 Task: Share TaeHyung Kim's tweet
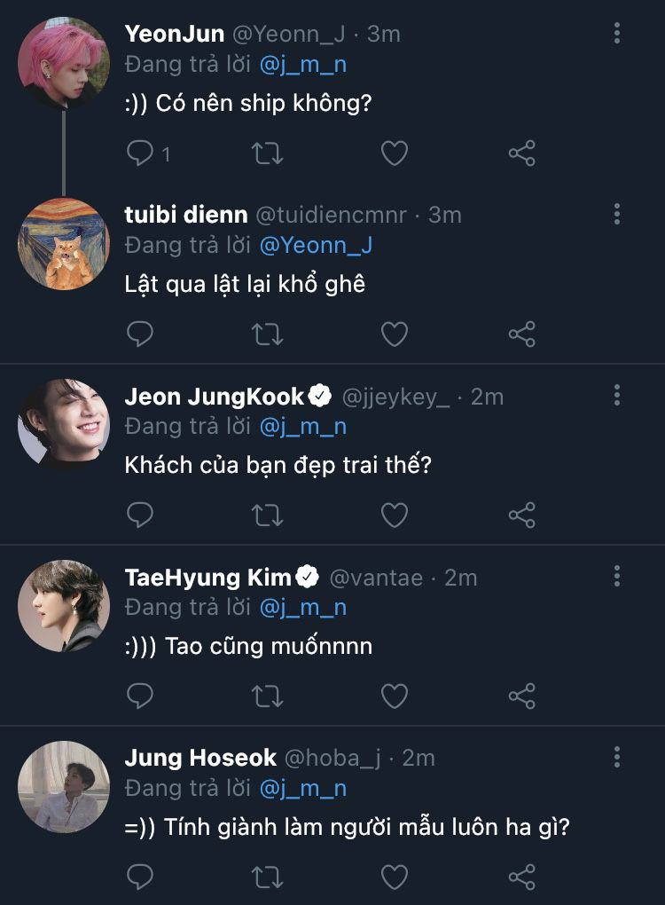pos(521,696)
